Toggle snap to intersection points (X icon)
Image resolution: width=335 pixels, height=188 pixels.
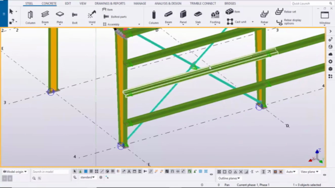(241, 172)
